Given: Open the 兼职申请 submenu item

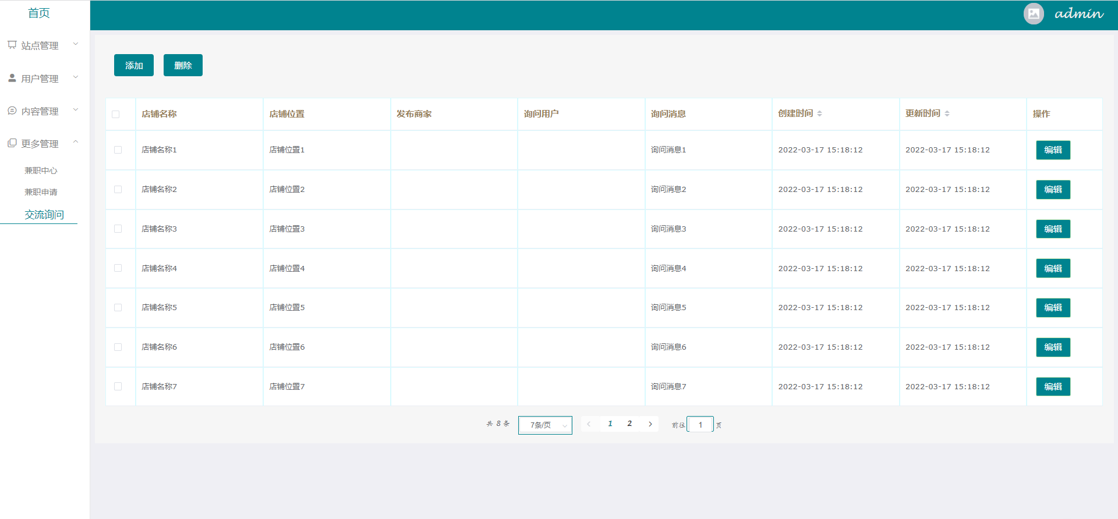Looking at the screenshot, I should [41, 192].
